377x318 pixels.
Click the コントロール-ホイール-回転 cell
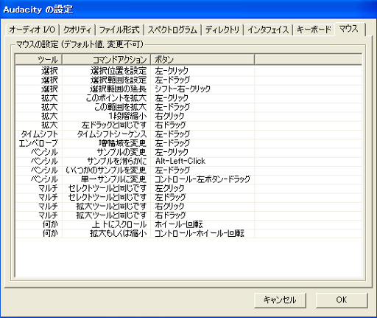tap(202, 233)
